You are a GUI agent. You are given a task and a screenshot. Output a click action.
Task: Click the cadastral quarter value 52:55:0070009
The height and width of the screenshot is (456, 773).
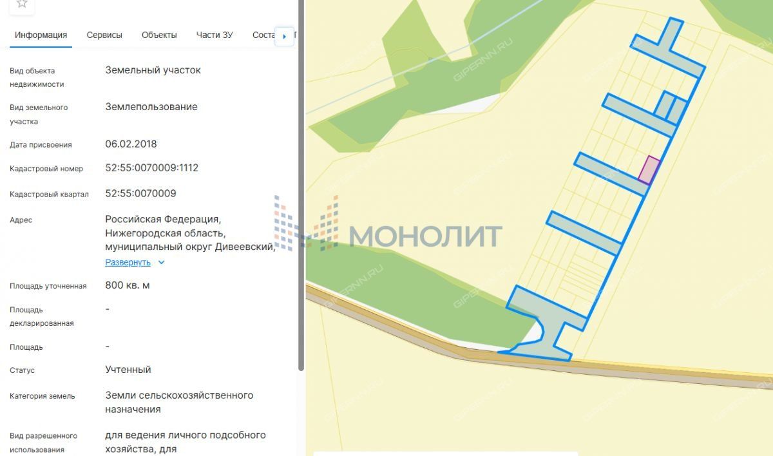(x=140, y=193)
